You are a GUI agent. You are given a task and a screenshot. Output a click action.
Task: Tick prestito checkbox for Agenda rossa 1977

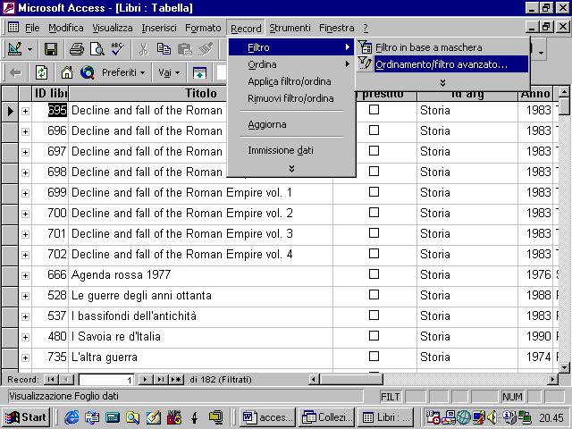(x=374, y=274)
